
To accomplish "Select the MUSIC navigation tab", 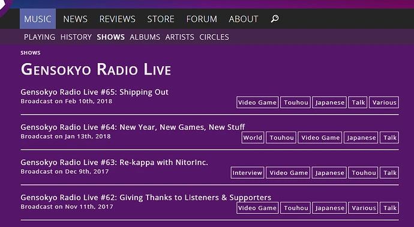I will coord(38,19).
